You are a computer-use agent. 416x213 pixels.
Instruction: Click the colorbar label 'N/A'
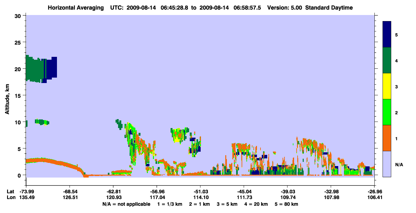[x=399, y=165]
